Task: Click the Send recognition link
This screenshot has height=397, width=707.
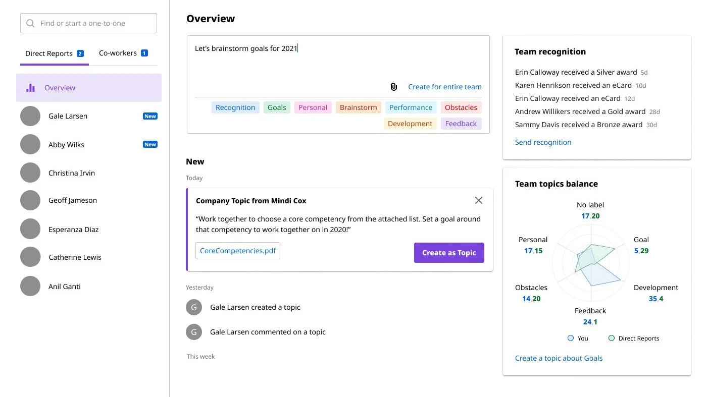Action: tap(543, 142)
